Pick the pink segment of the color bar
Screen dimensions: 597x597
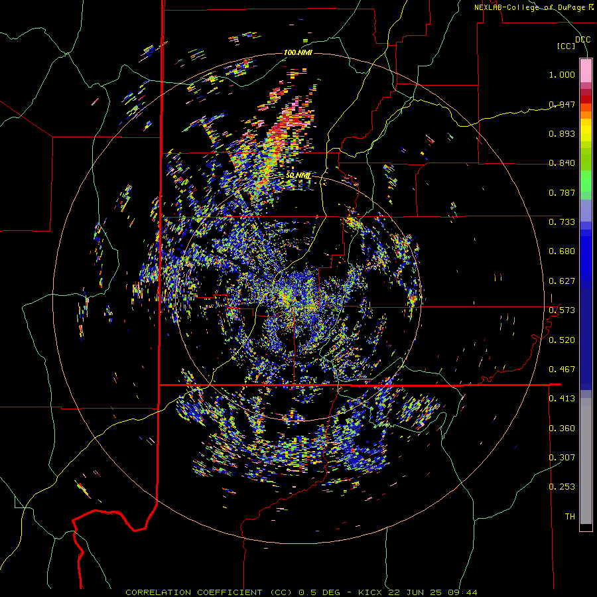pyautogui.click(x=586, y=70)
